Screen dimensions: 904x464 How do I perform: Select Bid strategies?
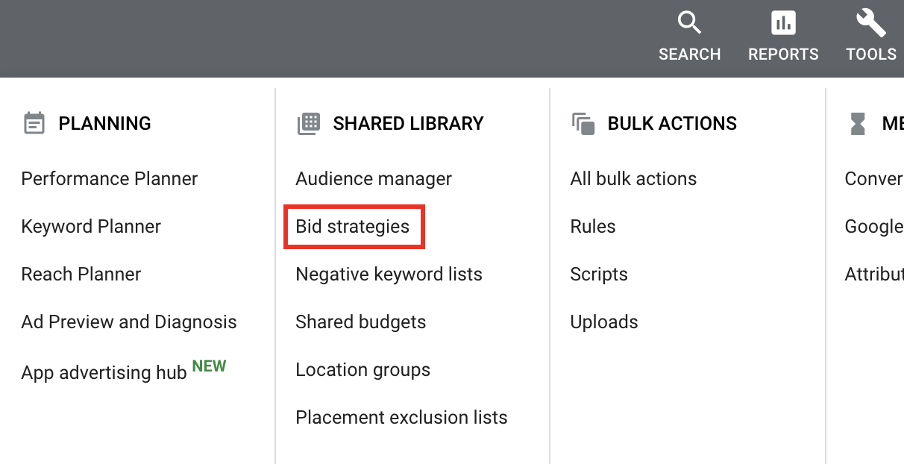pyautogui.click(x=353, y=227)
